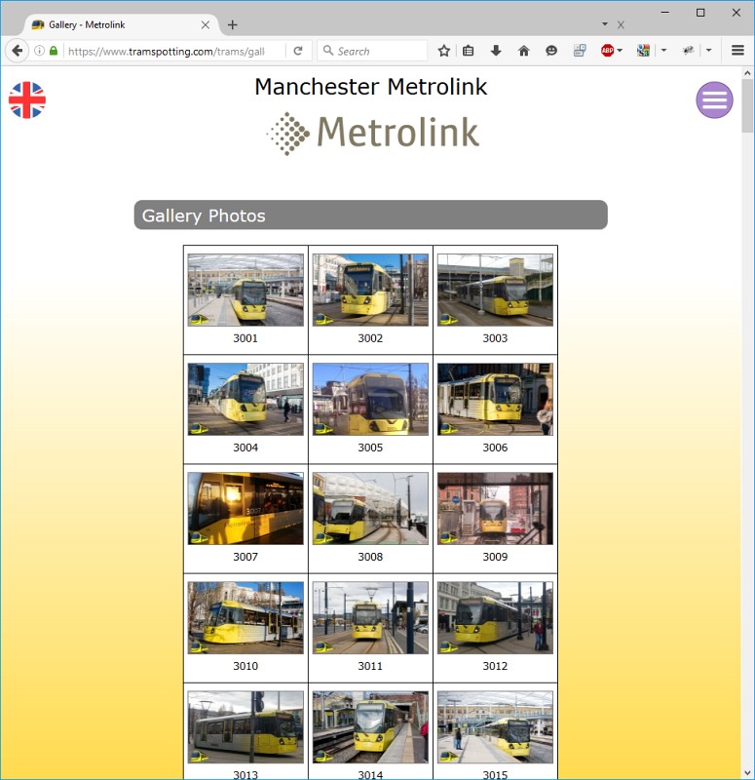Click the Manchester Metrolink heading
The image size is (755, 780).
[x=371, y=87]
